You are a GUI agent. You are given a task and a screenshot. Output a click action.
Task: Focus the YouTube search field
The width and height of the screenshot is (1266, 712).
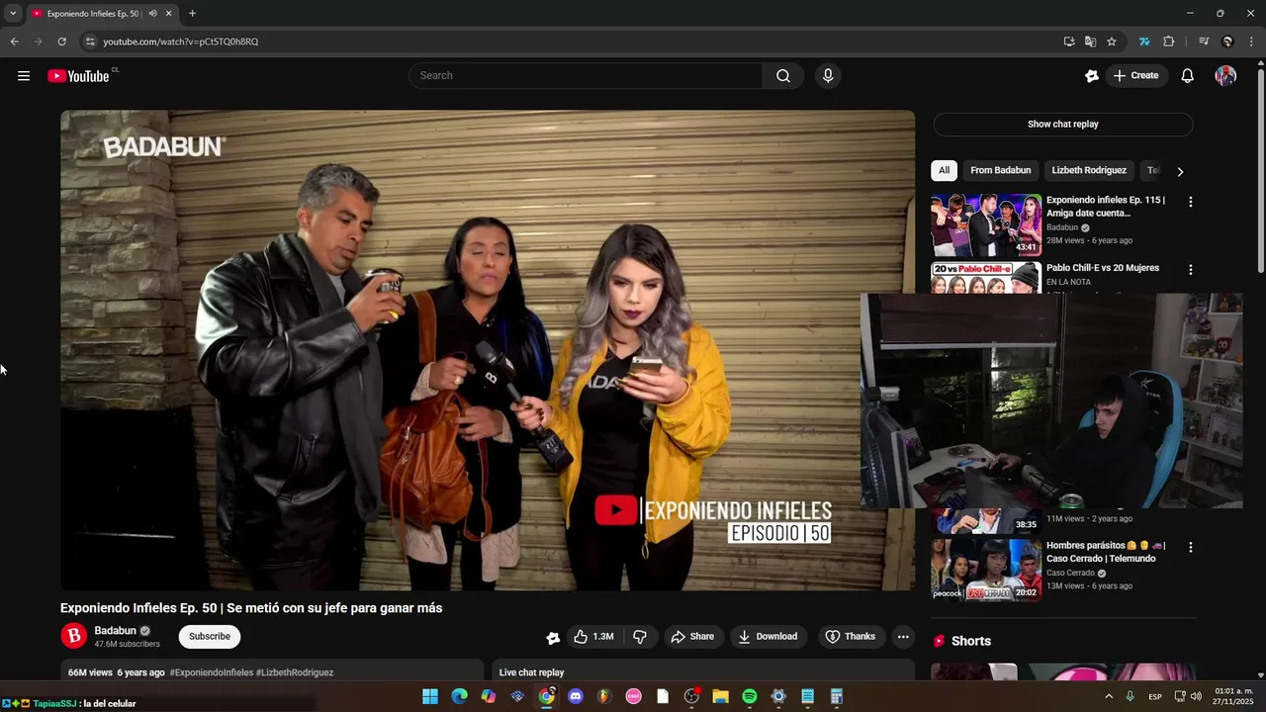coord(586,76)
